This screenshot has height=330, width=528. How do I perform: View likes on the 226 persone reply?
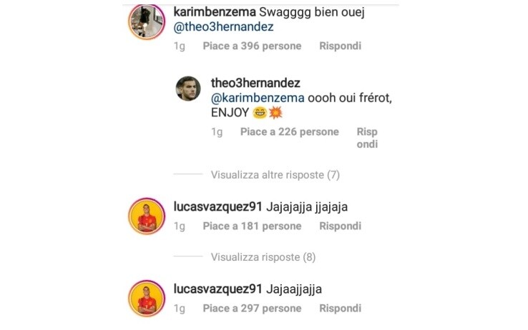click(290, 131)
